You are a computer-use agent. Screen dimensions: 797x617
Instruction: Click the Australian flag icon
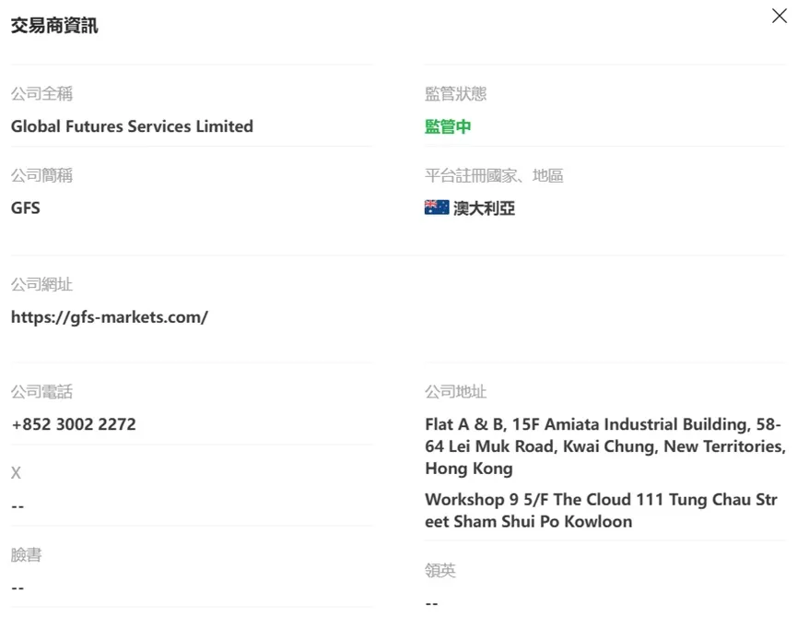(x=437, y=208)
